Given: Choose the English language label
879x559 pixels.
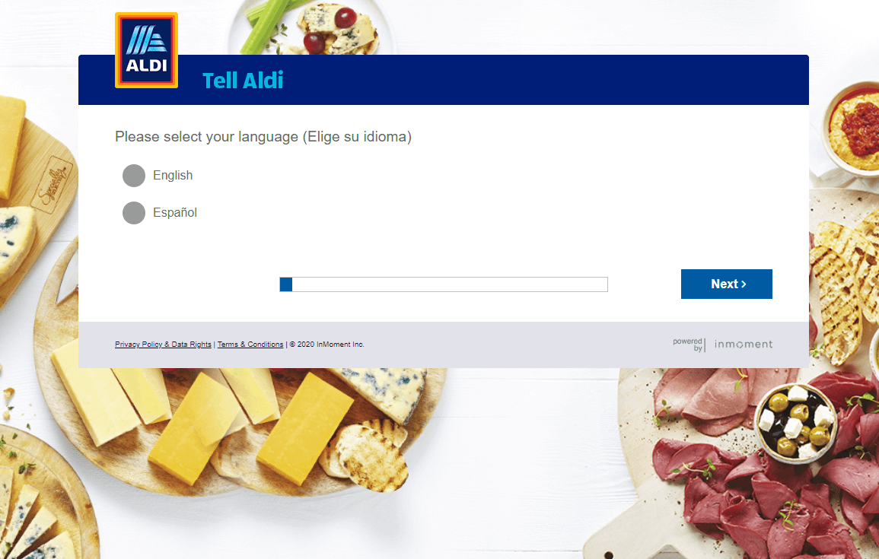Looking at the screenshot, I should 173,176.
